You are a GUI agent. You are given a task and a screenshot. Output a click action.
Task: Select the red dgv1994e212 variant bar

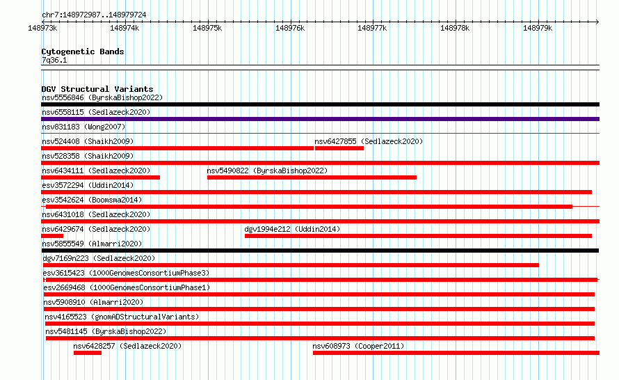click(x=418, y=236)
